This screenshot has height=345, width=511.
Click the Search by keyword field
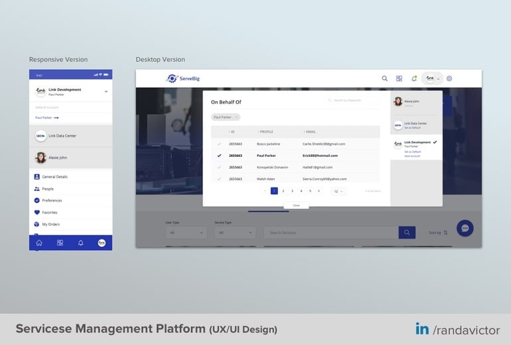pyautogui.click(x=353, y=100)
